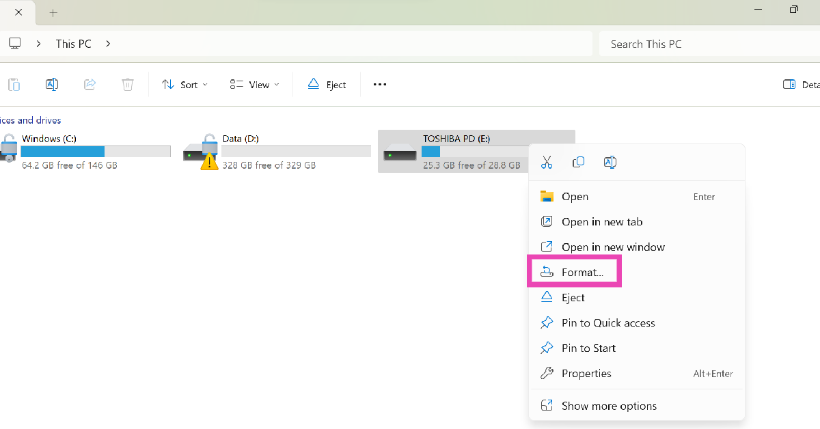This screenshot has width=820, height=429.
Task: Open the Sort dropdown
Action: pyautogui.click(x=183, y=84)
